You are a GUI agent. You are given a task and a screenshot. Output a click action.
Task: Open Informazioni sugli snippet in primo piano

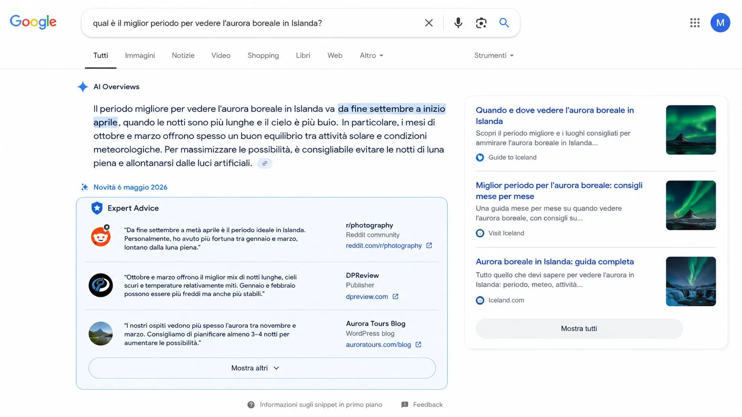pyautogui.click(x=321, y=405)
